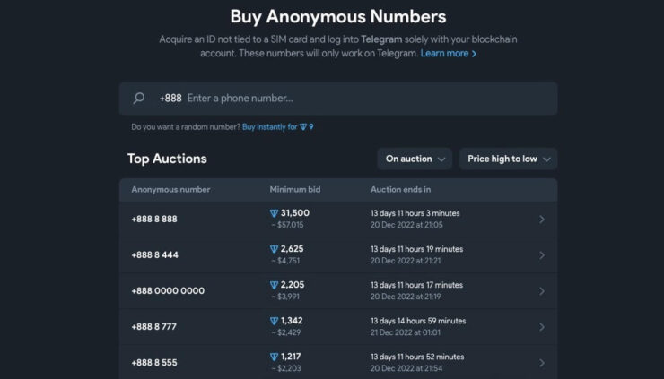Select the +888 8 555 number row
Image resolution: width=664 pixels, height=379 pixels.
click(154, 362)
